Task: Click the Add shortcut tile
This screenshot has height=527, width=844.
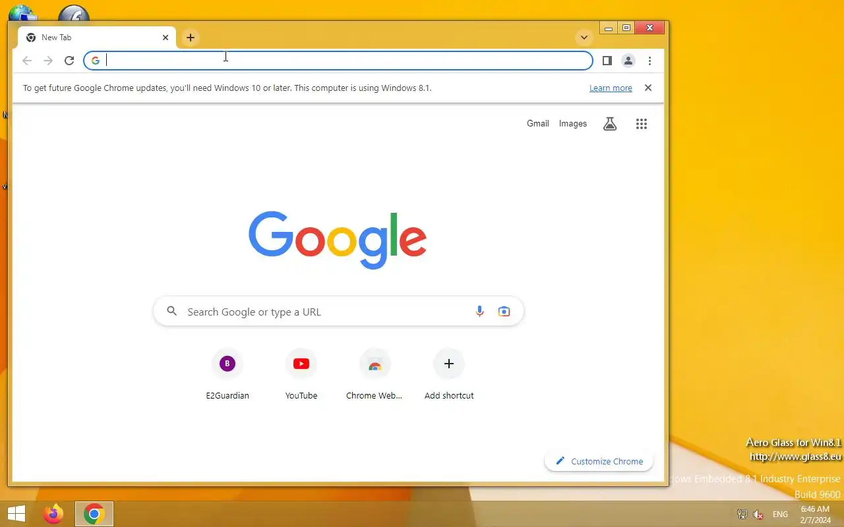Action: pos(449,374)
